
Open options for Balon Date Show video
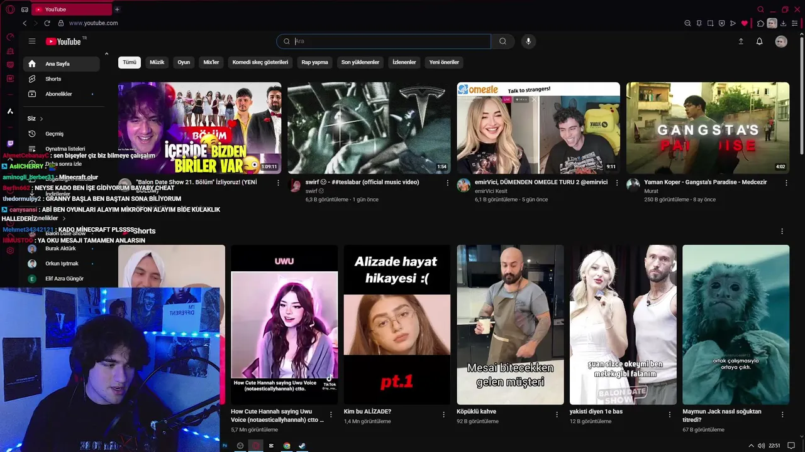(x=278, y=183)
